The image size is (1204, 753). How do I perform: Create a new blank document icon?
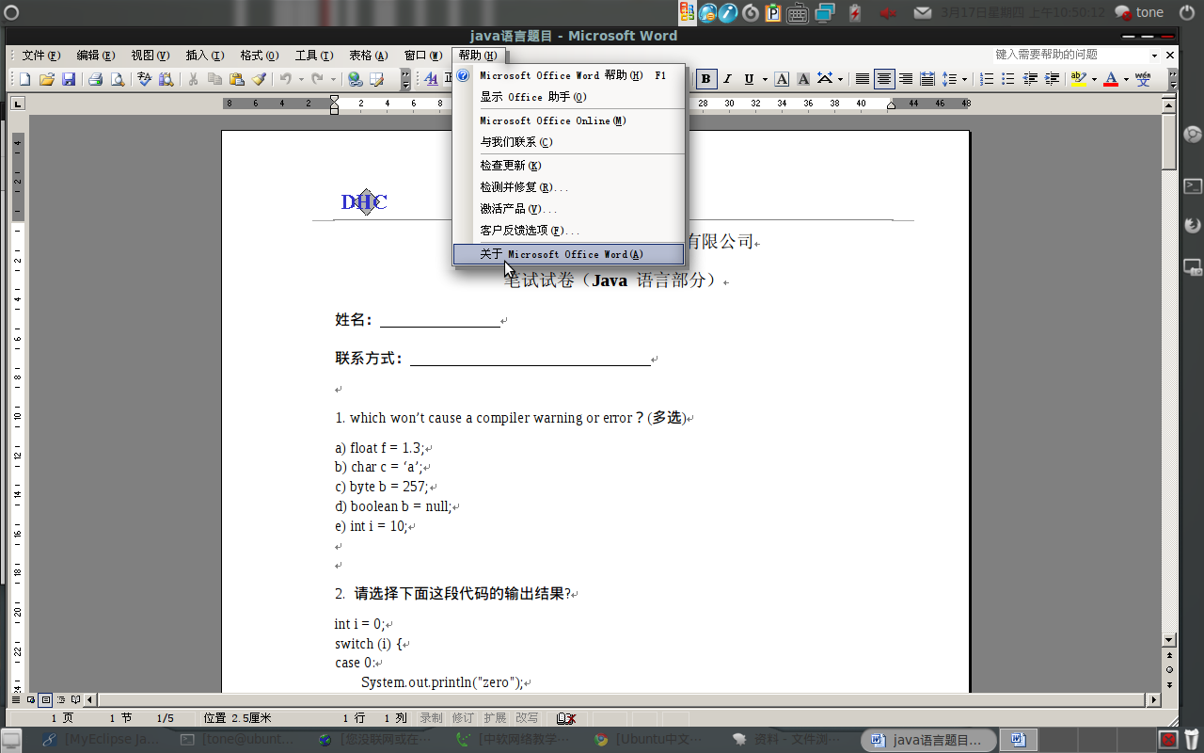click(x=25, y=80)
